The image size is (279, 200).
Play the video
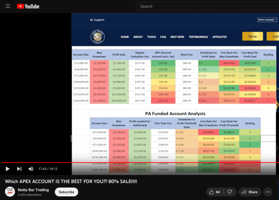click(x=8, y=169)
